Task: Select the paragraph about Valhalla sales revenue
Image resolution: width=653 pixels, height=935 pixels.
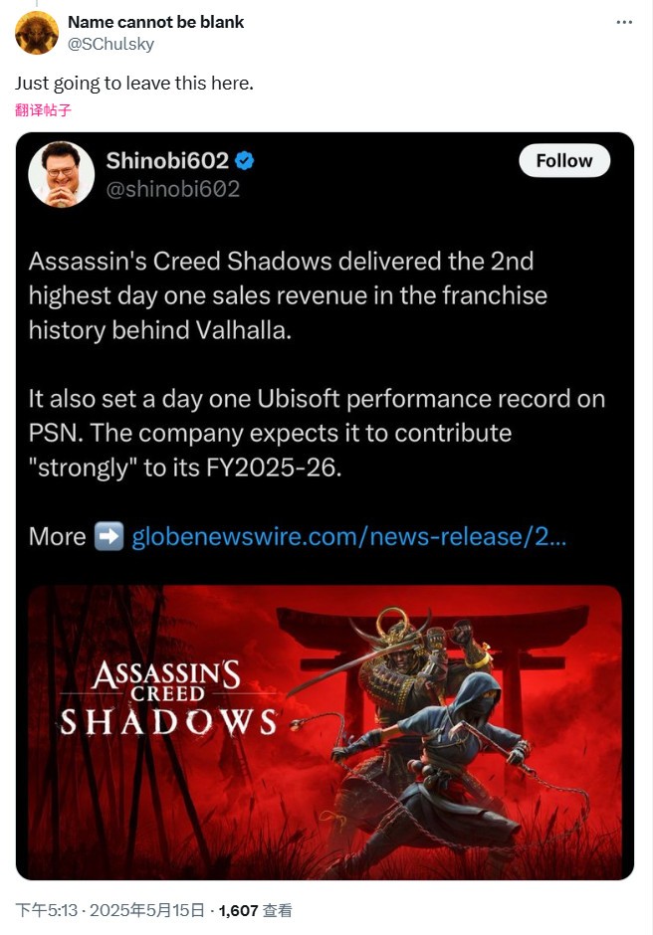Action: tap(288, 295)
